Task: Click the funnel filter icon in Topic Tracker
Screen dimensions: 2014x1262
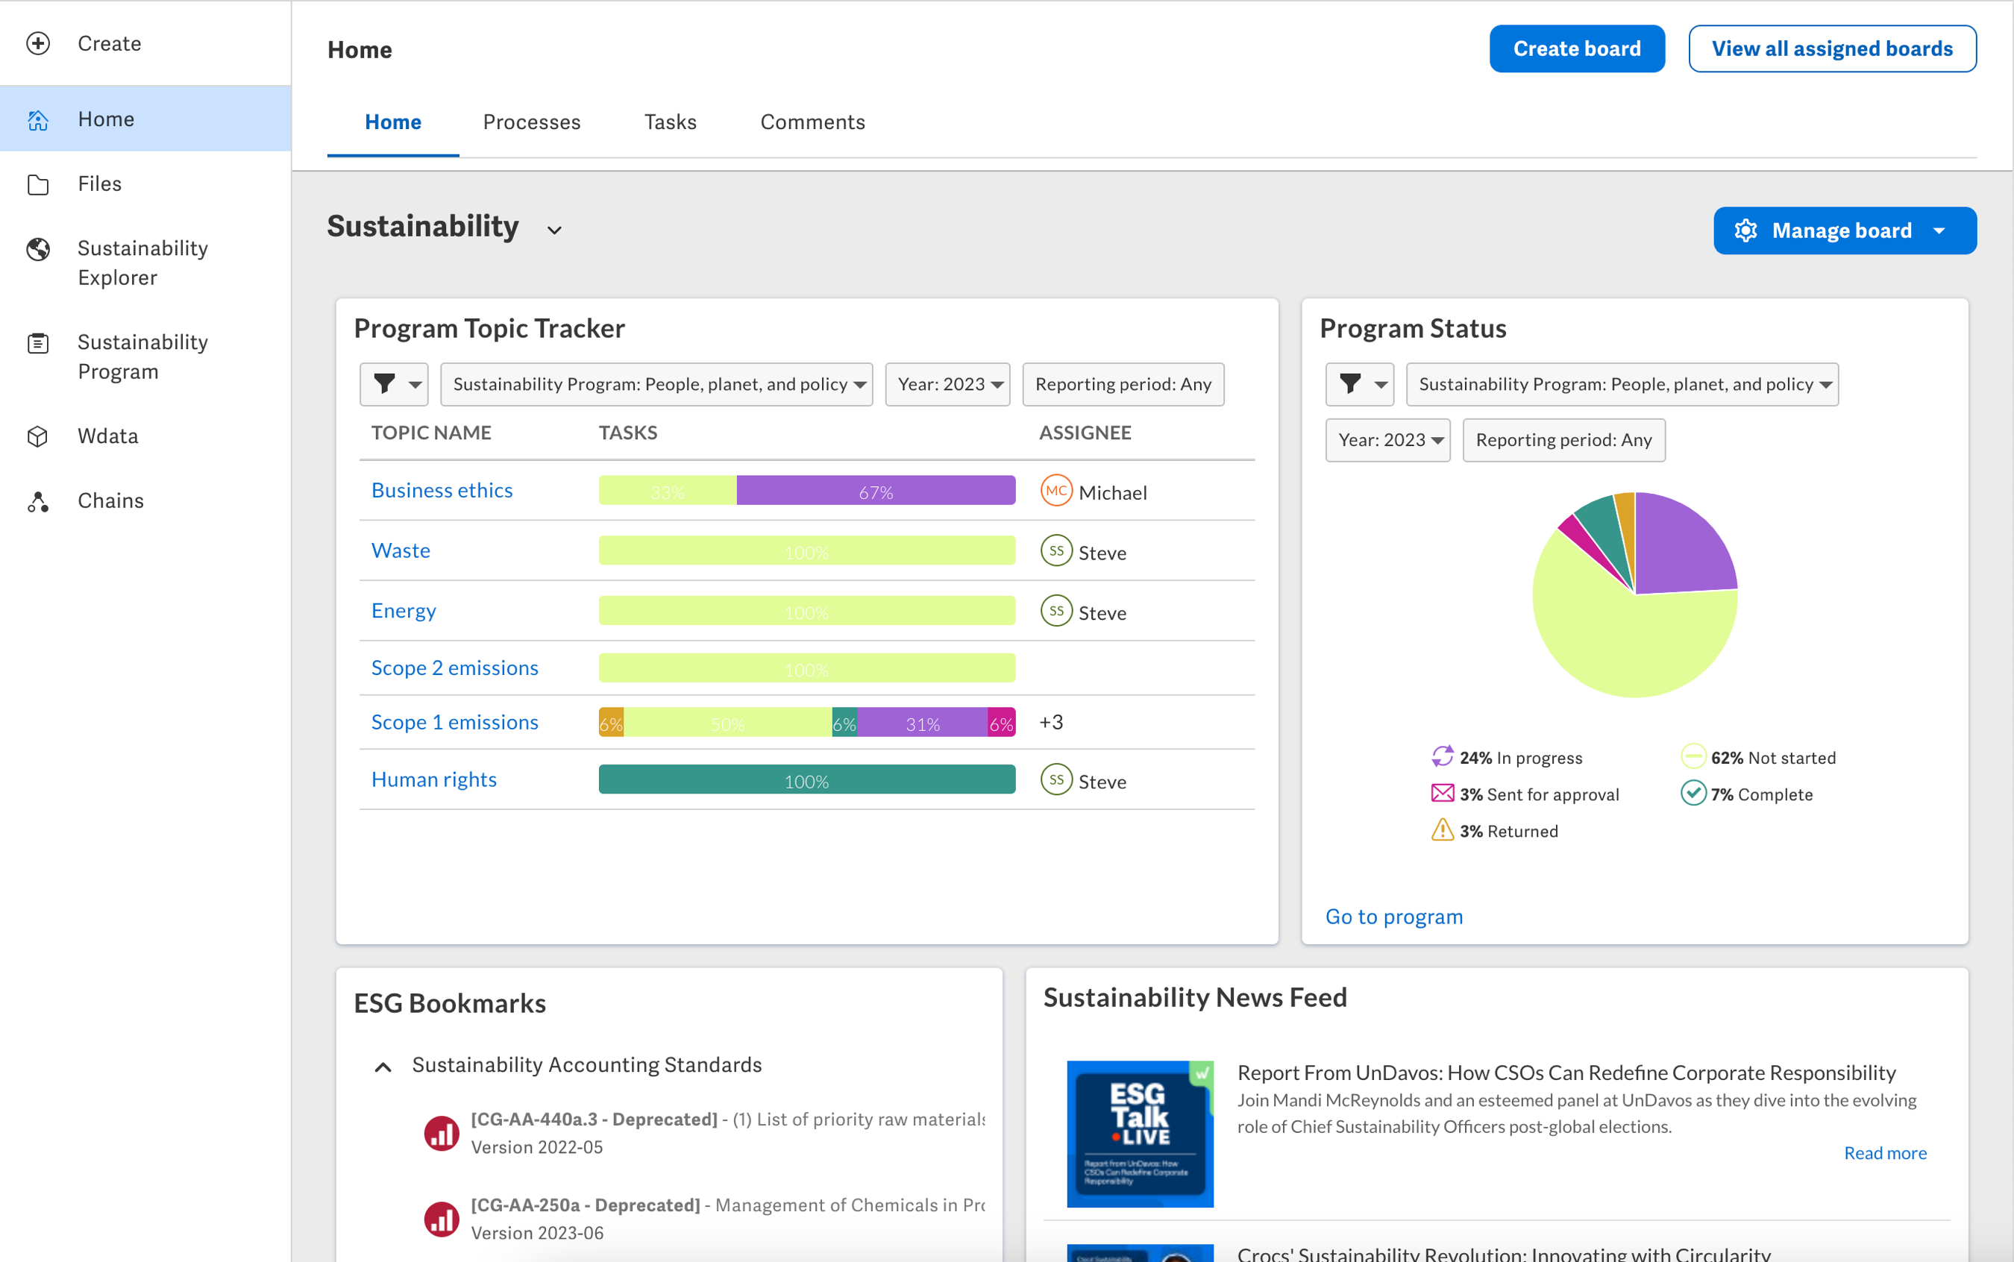Action: coord(385,384)
